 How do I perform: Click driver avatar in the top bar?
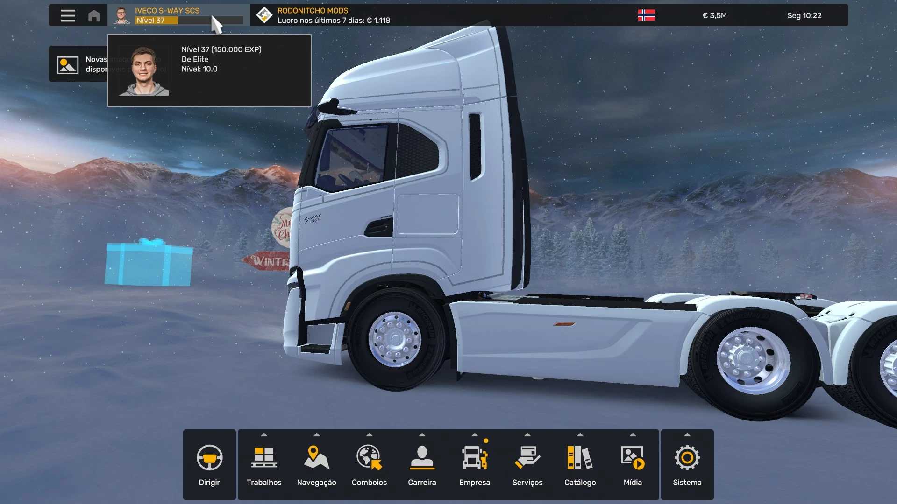click(121, 15)
